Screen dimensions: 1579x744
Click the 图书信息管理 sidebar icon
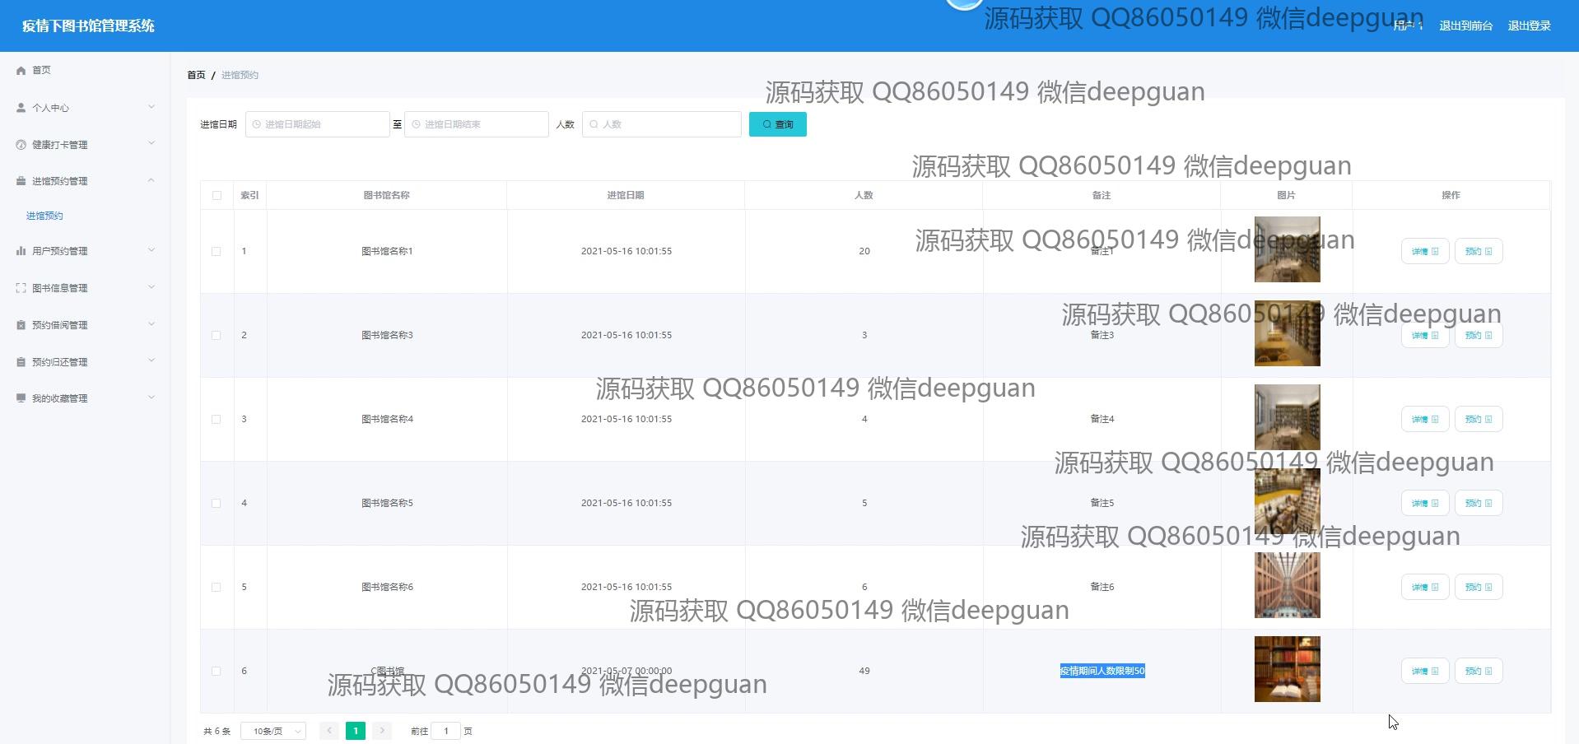click(21, 288)
